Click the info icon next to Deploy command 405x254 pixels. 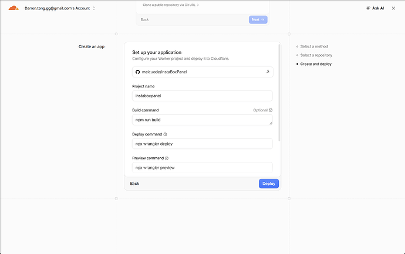(x=165, y=134)
